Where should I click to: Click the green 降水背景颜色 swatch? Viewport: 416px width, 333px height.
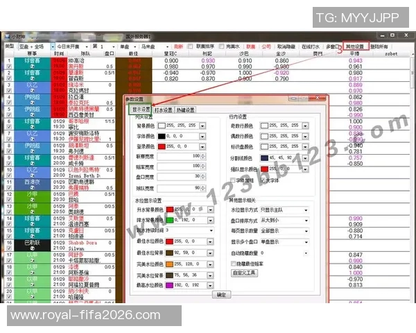(x=170, y=220)
